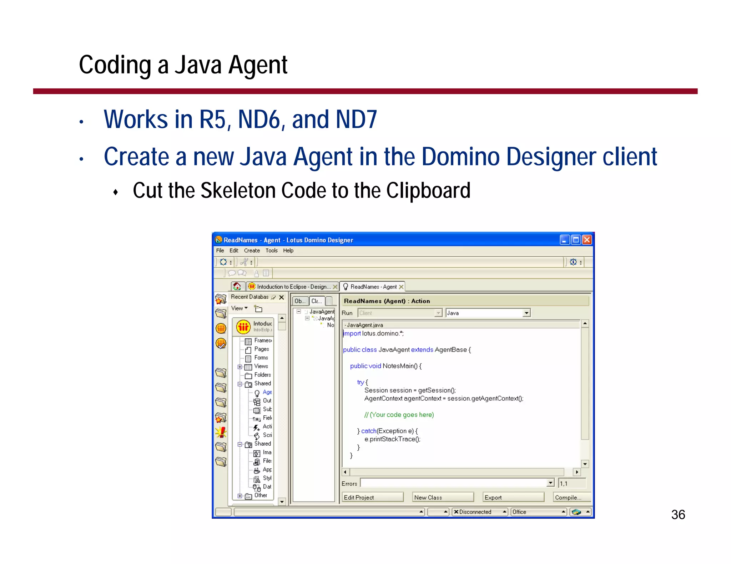This screenshot has width=731, height=564.
Task: Click the blue info diamond toolbar icon
Action: coord(573,262)
